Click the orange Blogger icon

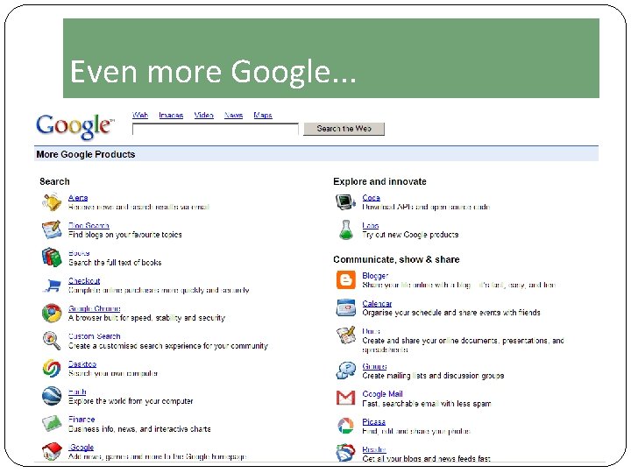click(x=345, y=280)
